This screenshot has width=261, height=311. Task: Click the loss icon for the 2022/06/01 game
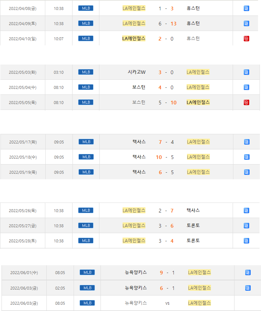tap(248, 273)
